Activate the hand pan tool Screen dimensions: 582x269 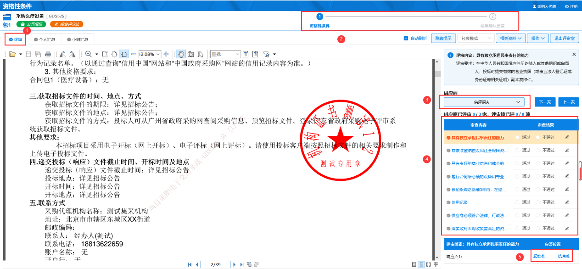[x=181, y=54]
